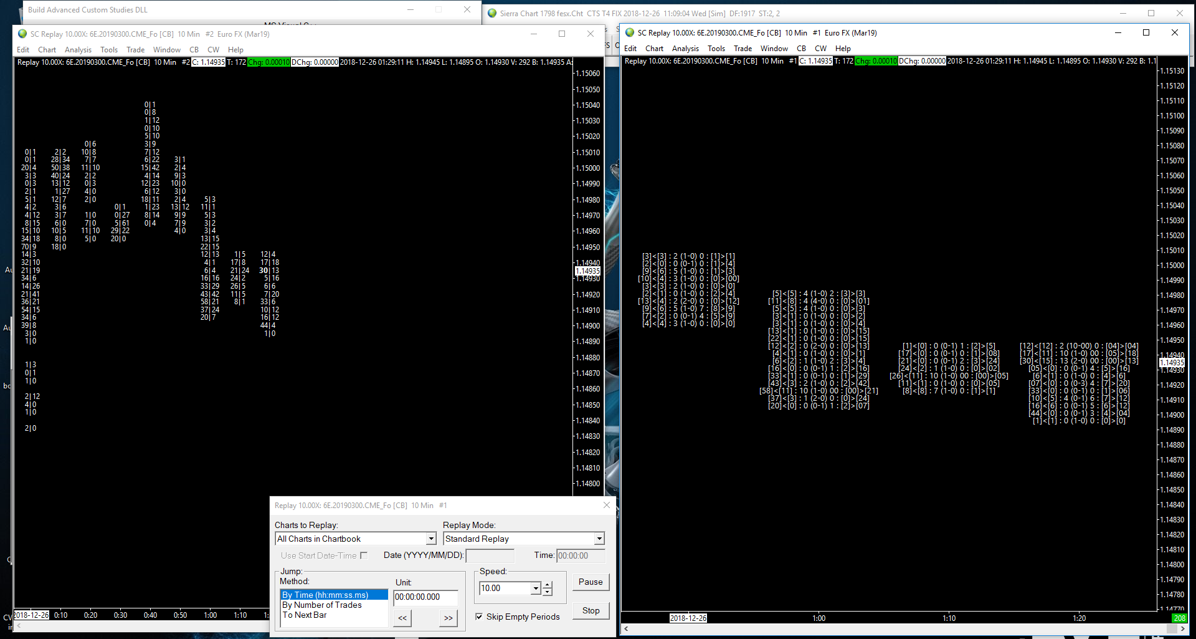Screen dimensions: 1196x639
Task: Select the By Time (hh:mm:ss.ms) jump method
Action: coord(334,595)
